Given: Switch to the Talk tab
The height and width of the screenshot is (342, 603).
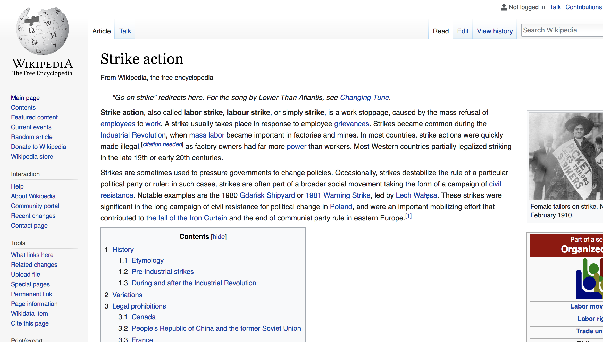Looking at the screenshot, I should coord(125,31).
